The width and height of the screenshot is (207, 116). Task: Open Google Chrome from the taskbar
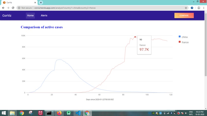click(x=22, y=113)
